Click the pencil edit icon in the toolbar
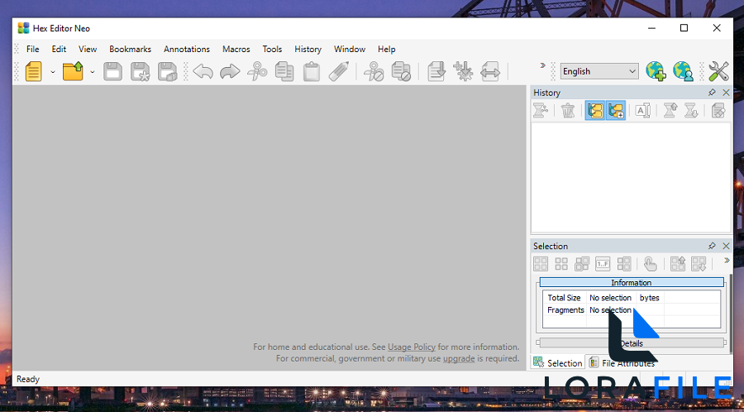The image size is (744, 412). click(339, 72)
